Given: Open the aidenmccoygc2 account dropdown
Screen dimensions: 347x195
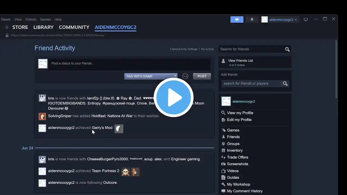Looking at the screenshot, I should tap(280, 19).
